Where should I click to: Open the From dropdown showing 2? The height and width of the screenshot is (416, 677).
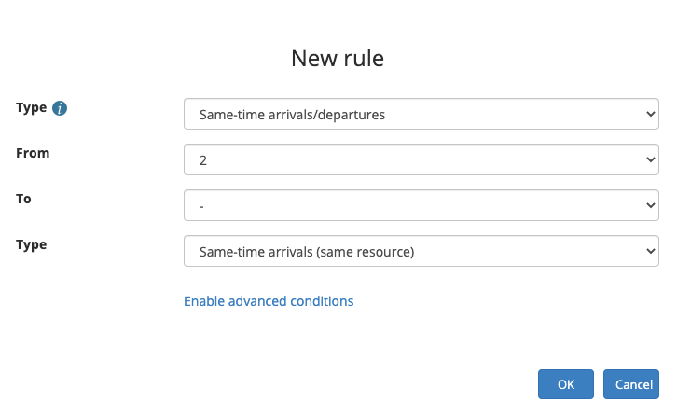421,159
